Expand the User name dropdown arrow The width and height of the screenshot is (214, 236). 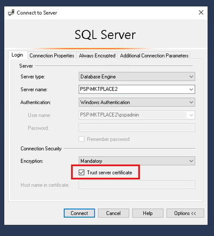click(x=191, y=115)
